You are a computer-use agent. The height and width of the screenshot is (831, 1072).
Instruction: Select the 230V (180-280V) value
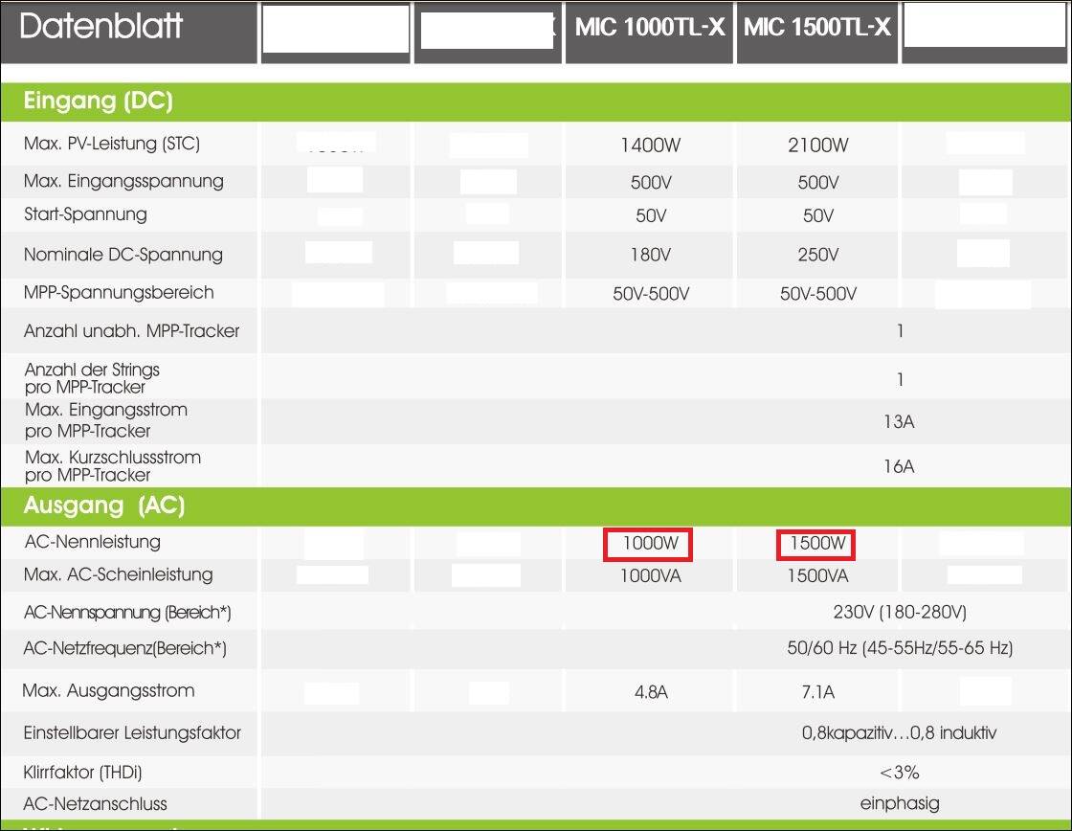[x=900, y=612]
